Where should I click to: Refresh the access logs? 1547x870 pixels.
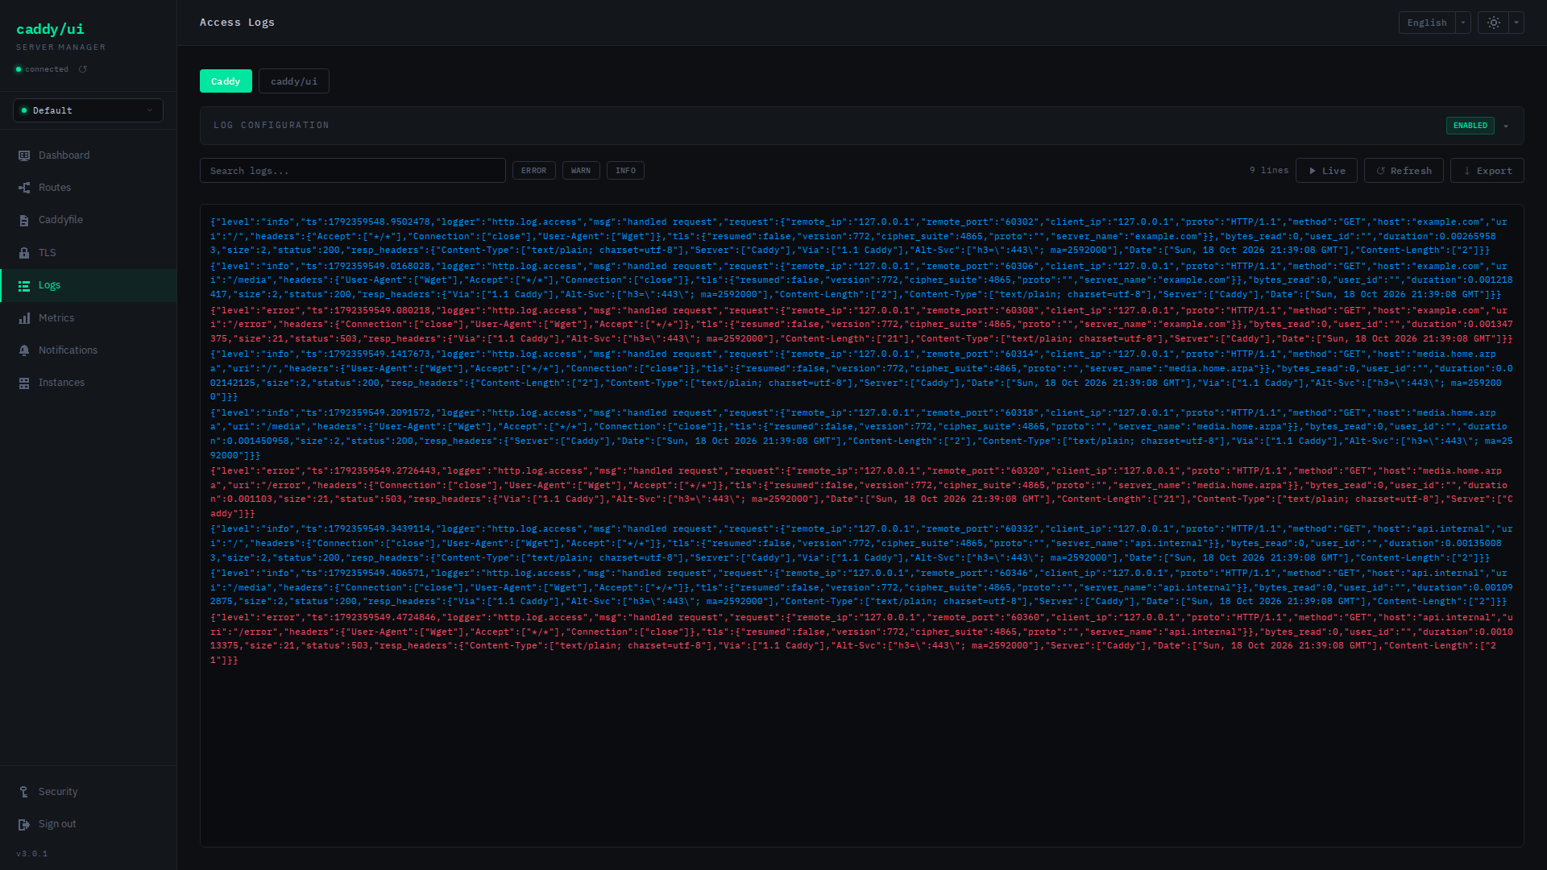[x=1404, y=171]
